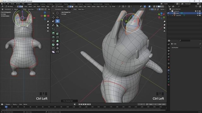Collapse the Collection tree in outliner
The height and width of the screenshot is (113, 202).
(x=170, y=11)
